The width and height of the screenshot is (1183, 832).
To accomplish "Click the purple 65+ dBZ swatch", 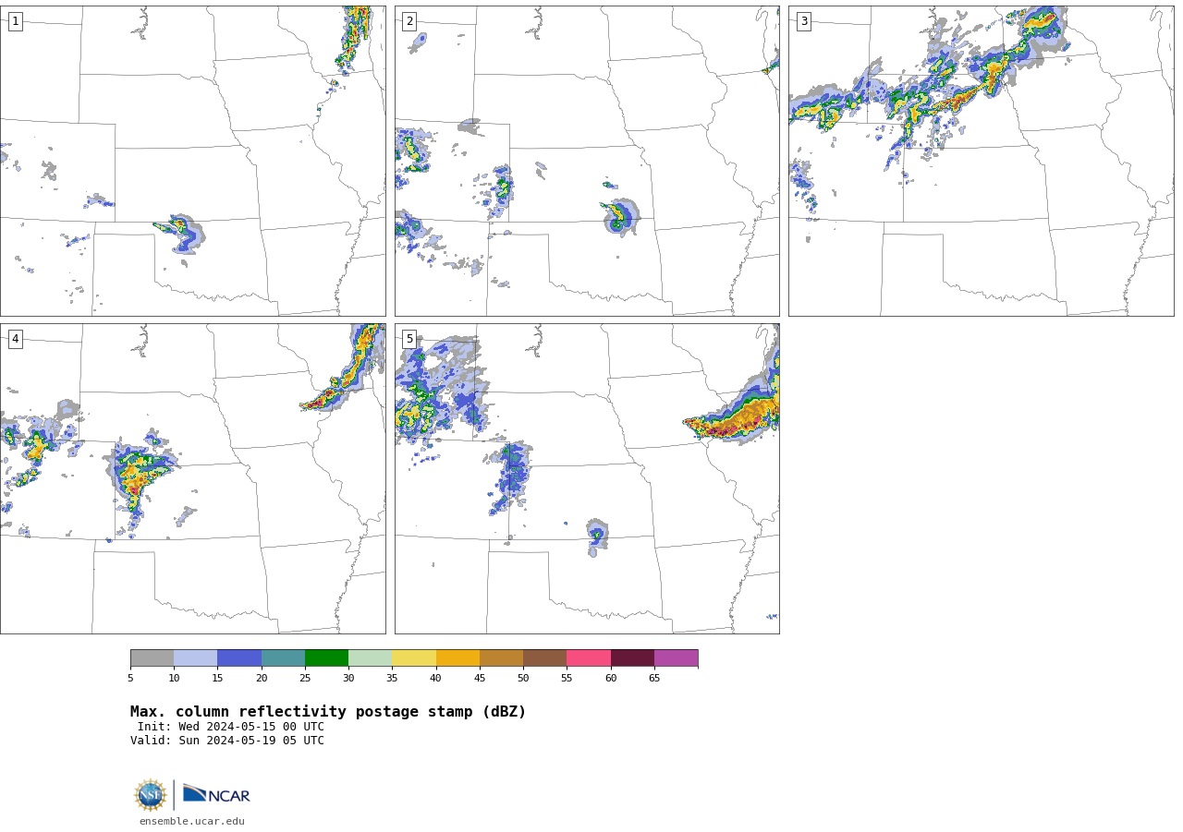I will click(677, 657).
